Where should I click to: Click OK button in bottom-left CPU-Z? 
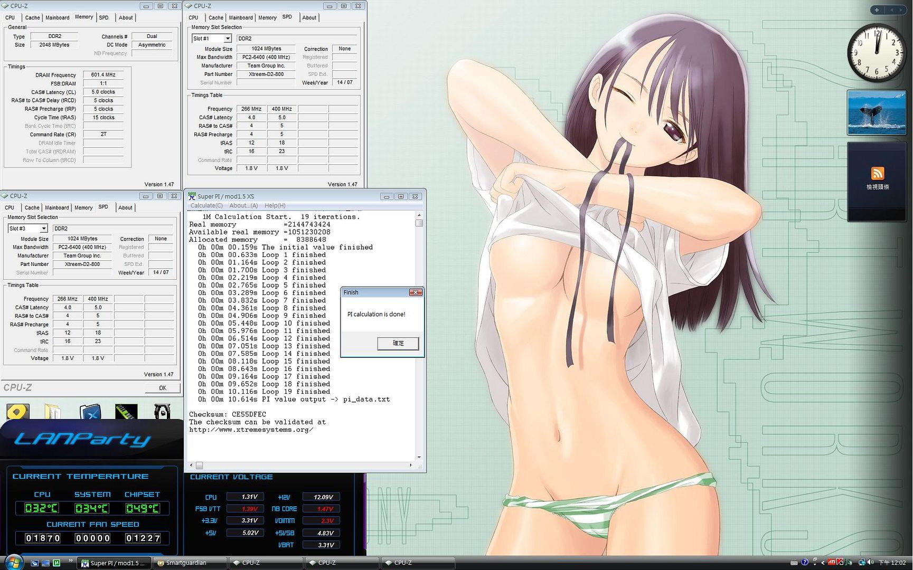163,388
